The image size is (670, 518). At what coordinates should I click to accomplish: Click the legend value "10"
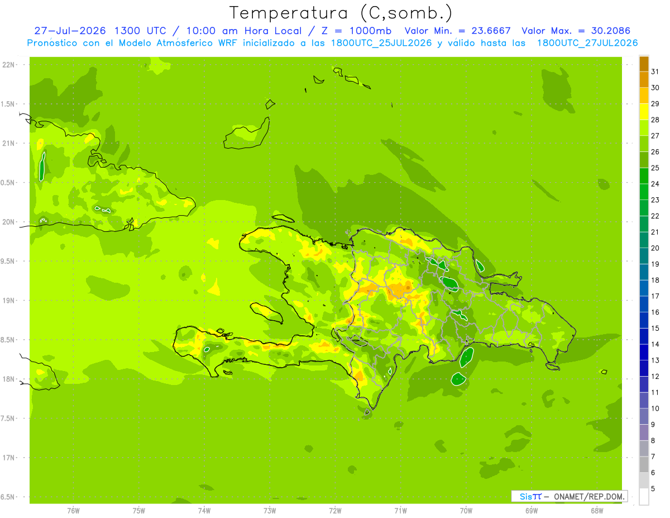[x=655, y=408]
